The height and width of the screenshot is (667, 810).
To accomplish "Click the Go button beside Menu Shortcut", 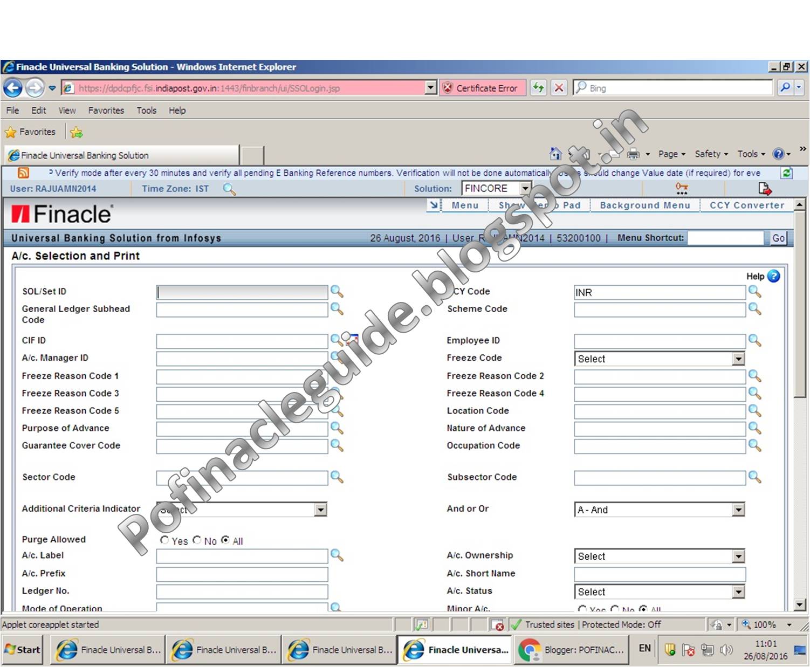I will [x=778, y=238].
